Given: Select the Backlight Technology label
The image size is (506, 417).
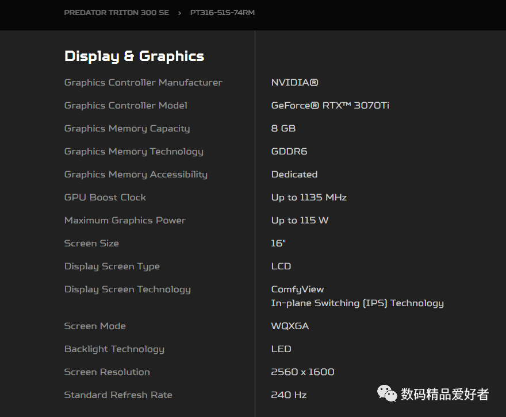Looking at the screenshot, I should pos(114,349).
